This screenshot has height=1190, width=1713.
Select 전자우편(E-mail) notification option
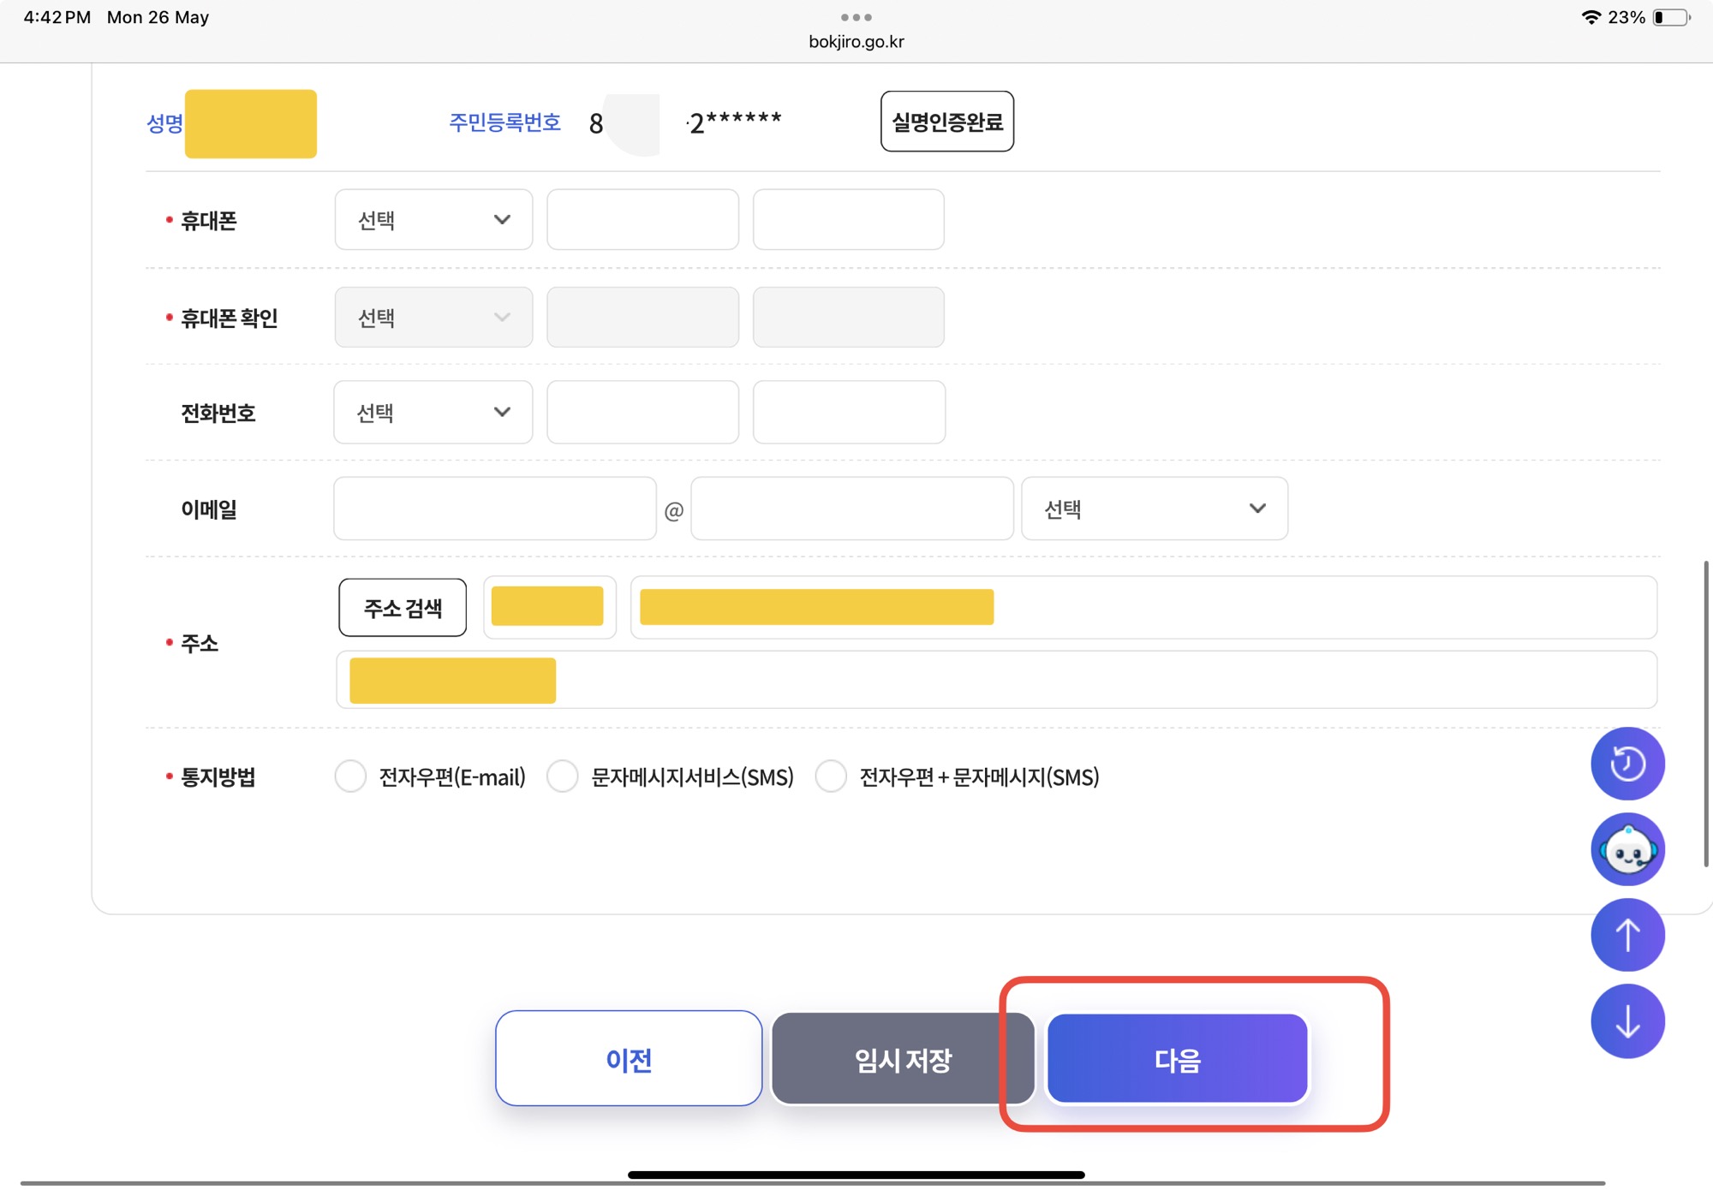(x=350, y=776)
